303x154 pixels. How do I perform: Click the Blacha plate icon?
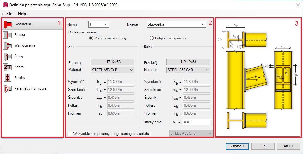(8, 35)
